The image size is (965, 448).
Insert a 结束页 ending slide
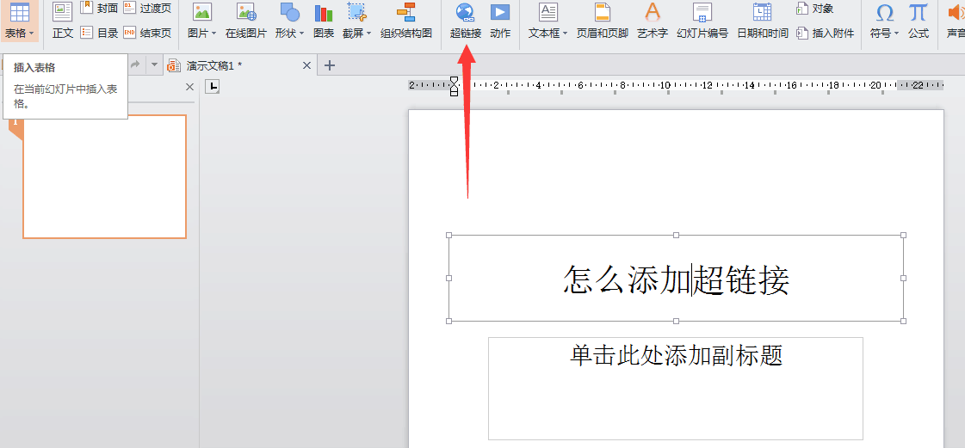tap(147, 33)
